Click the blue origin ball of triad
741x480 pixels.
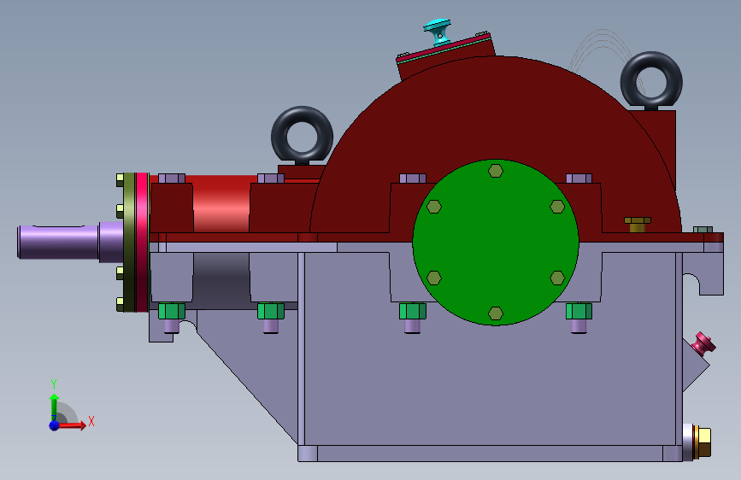coord(55,425)
